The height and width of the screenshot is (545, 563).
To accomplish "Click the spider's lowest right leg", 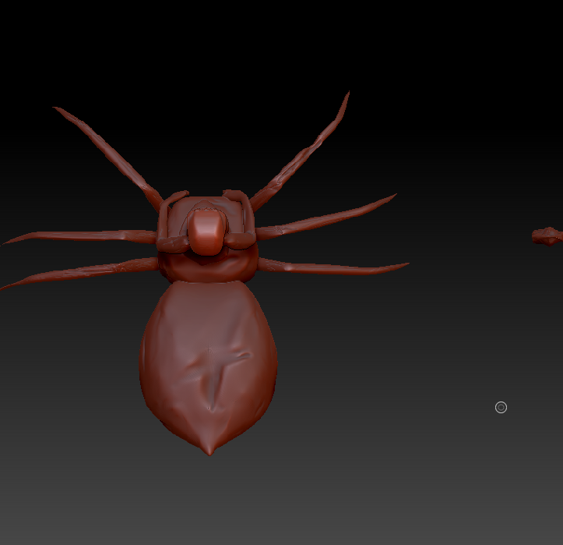I will point(333,267).
